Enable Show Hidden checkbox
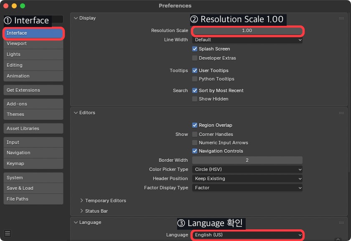 (x=195, y=99)
